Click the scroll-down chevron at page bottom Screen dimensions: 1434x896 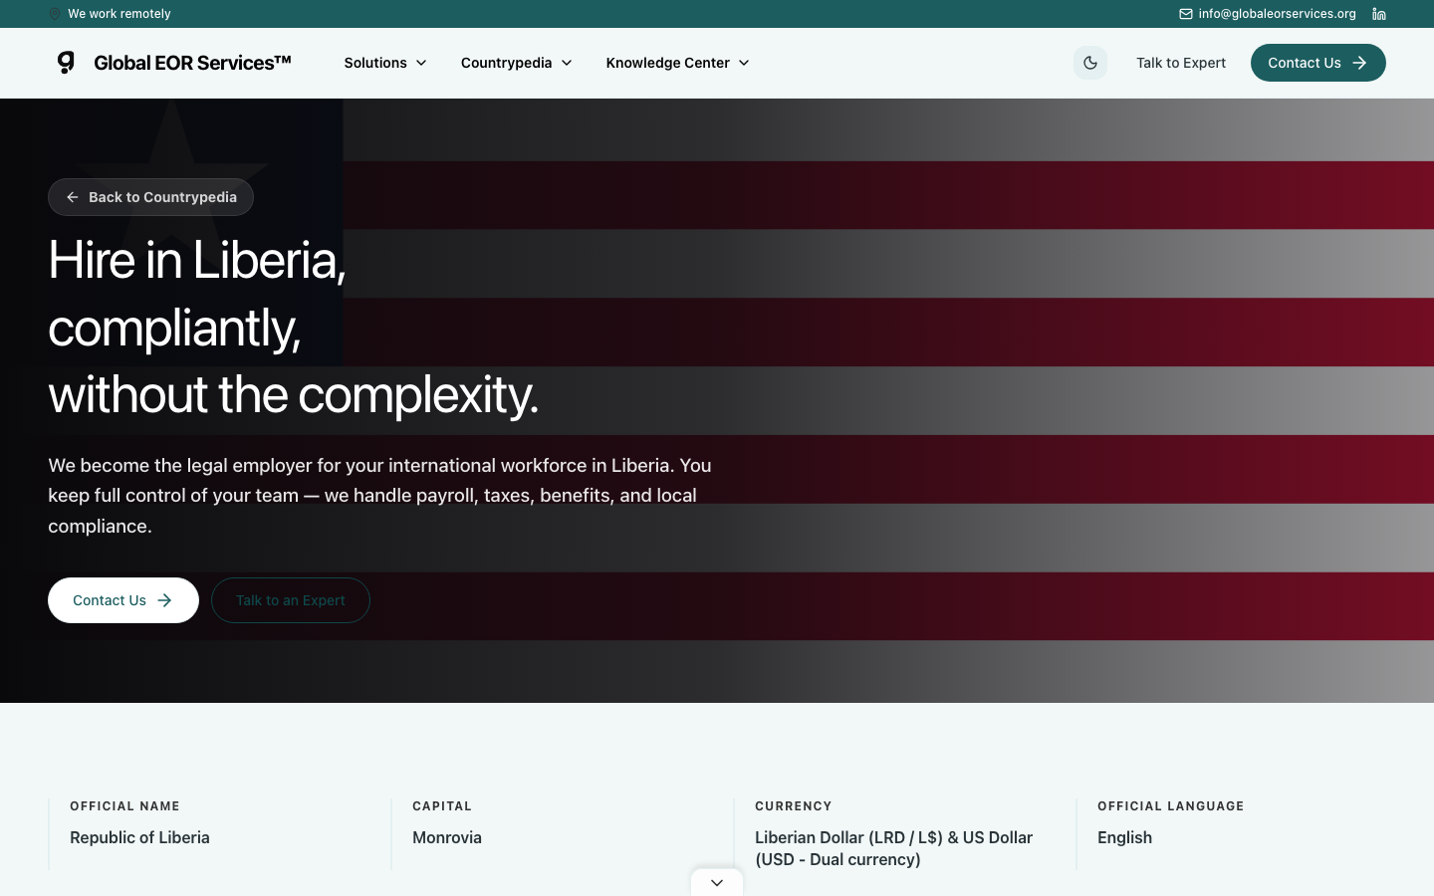[717, 882]
